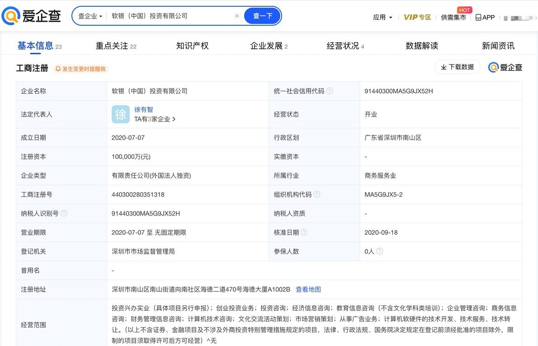Screen dimensions: 538x346
Task: Click the 徐 avatar of legal representative
Action: click(x=121, y=114)
